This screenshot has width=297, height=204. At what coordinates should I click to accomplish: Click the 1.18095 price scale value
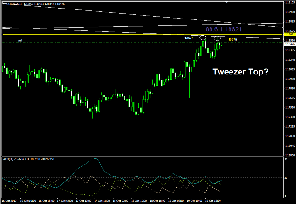coord(290,69)
